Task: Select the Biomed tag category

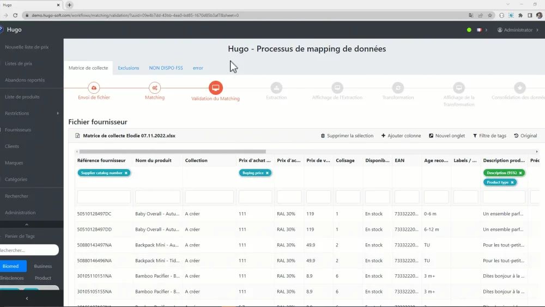Action: point(13,266)
